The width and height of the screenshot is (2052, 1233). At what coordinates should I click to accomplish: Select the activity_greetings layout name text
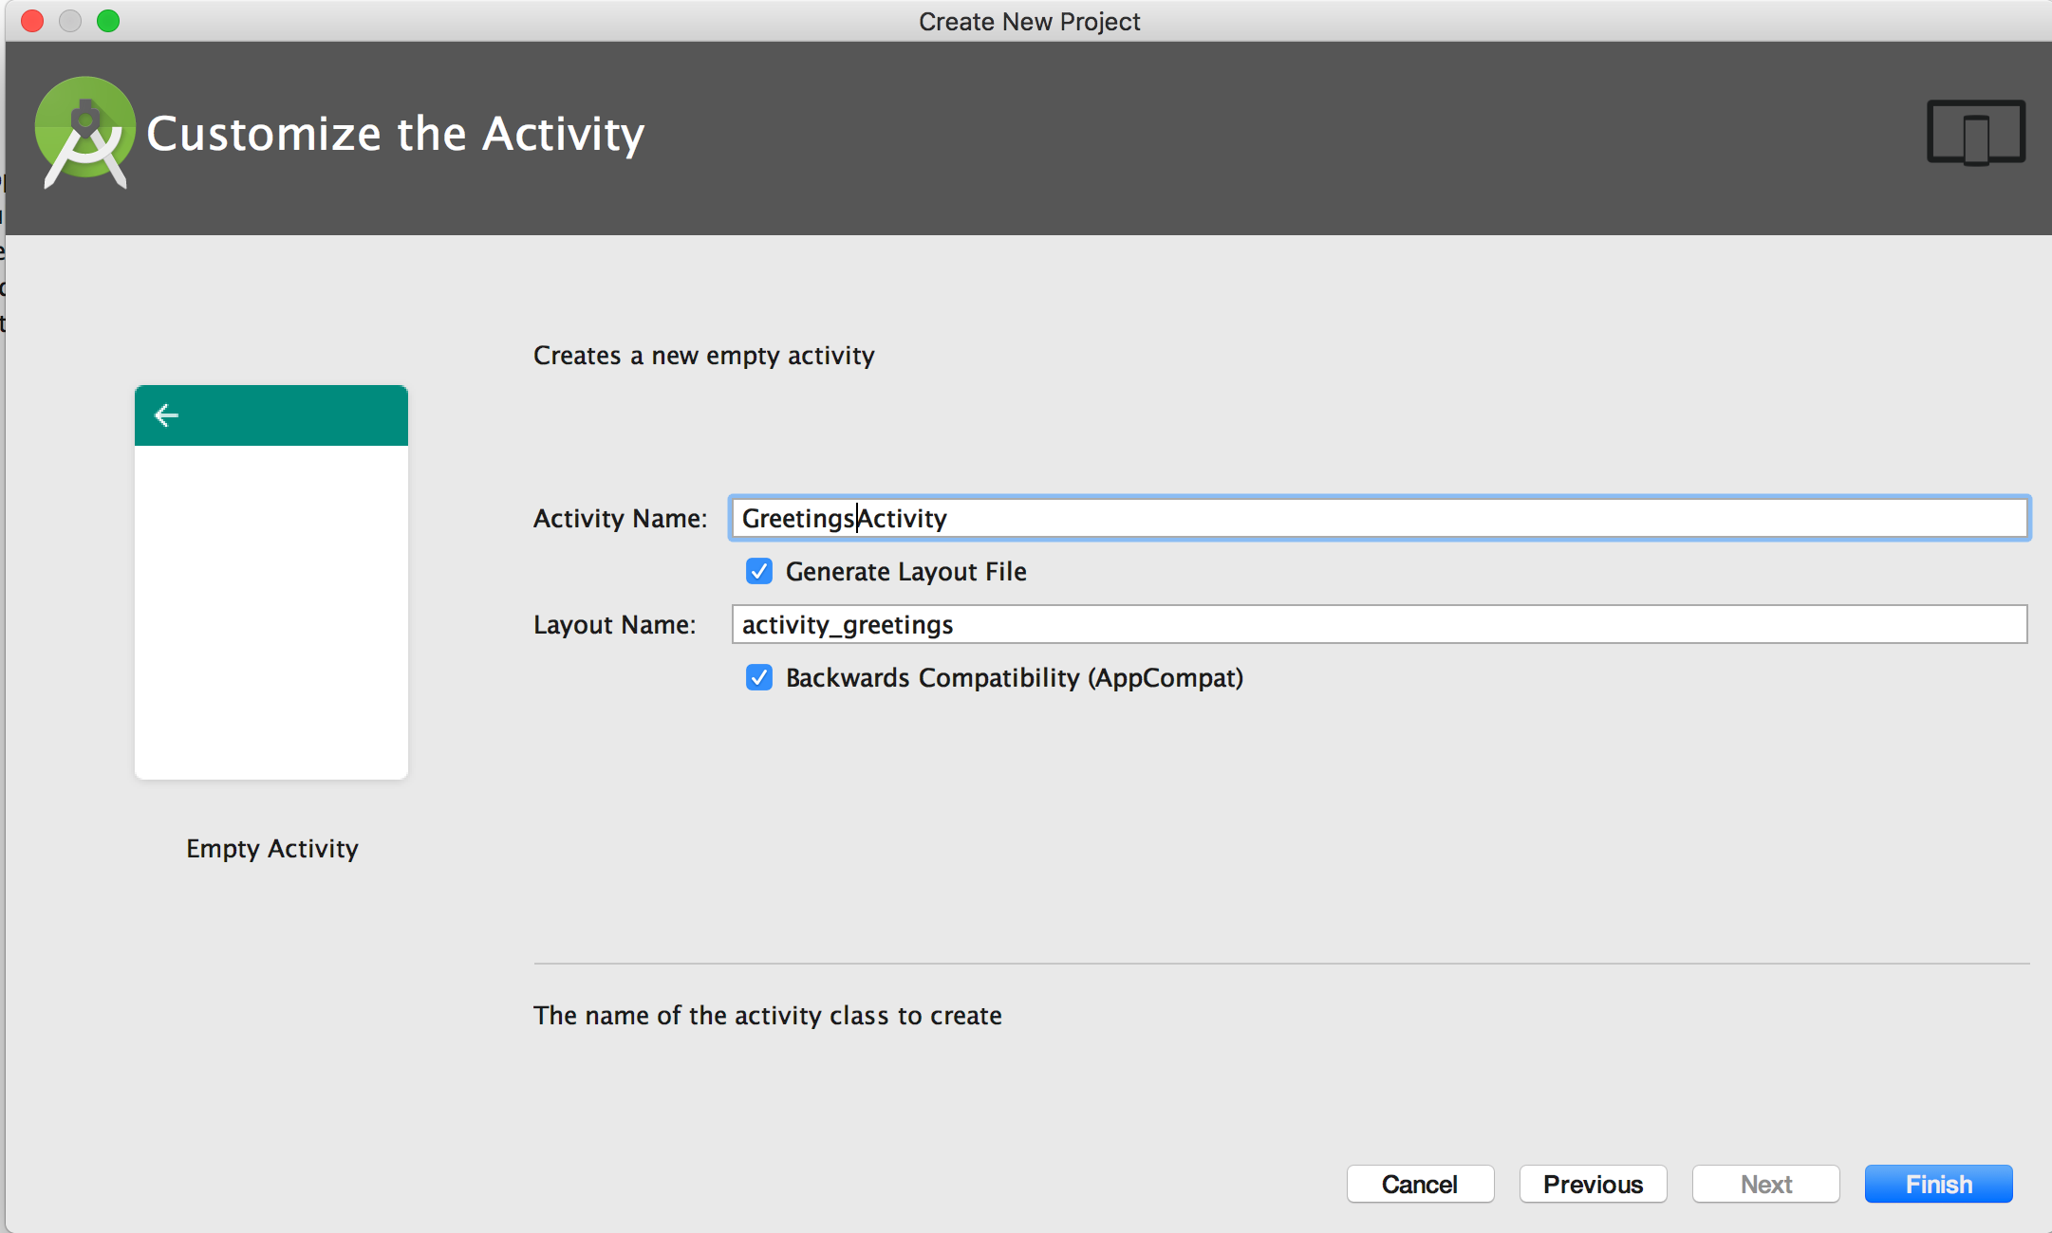point(1379,624)
